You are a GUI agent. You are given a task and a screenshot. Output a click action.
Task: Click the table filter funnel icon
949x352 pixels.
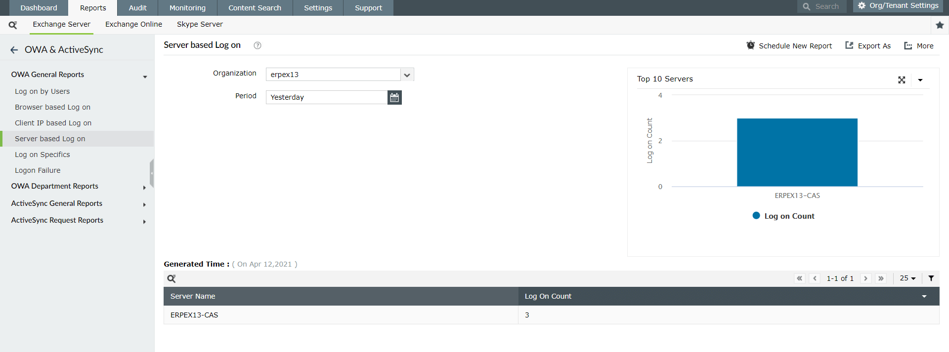click(x=931, y=278)
